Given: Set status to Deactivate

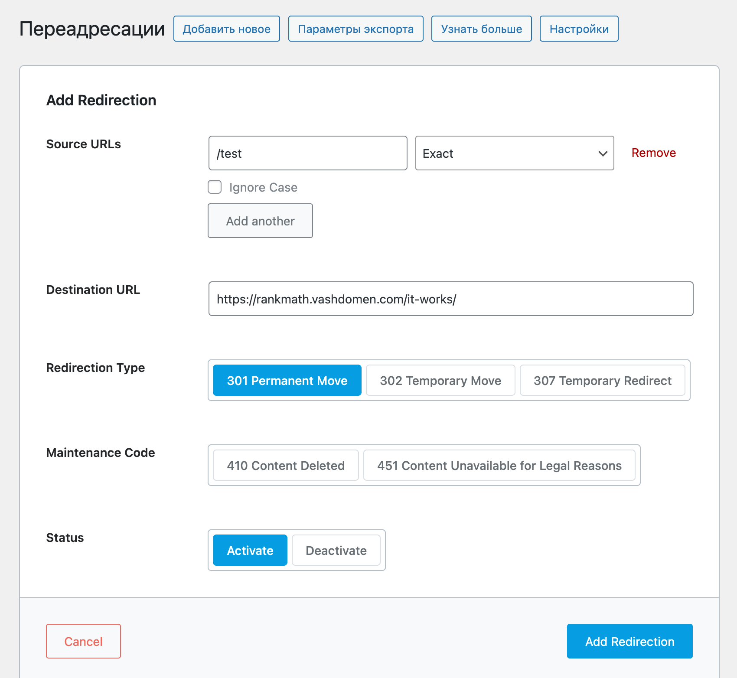Looking at the screenshot, I should coord(336,550).
